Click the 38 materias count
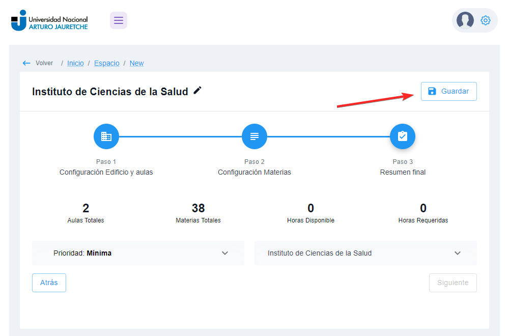Viewport: 509px width, 336px height. pyautogui.click(x=198, y=208)
